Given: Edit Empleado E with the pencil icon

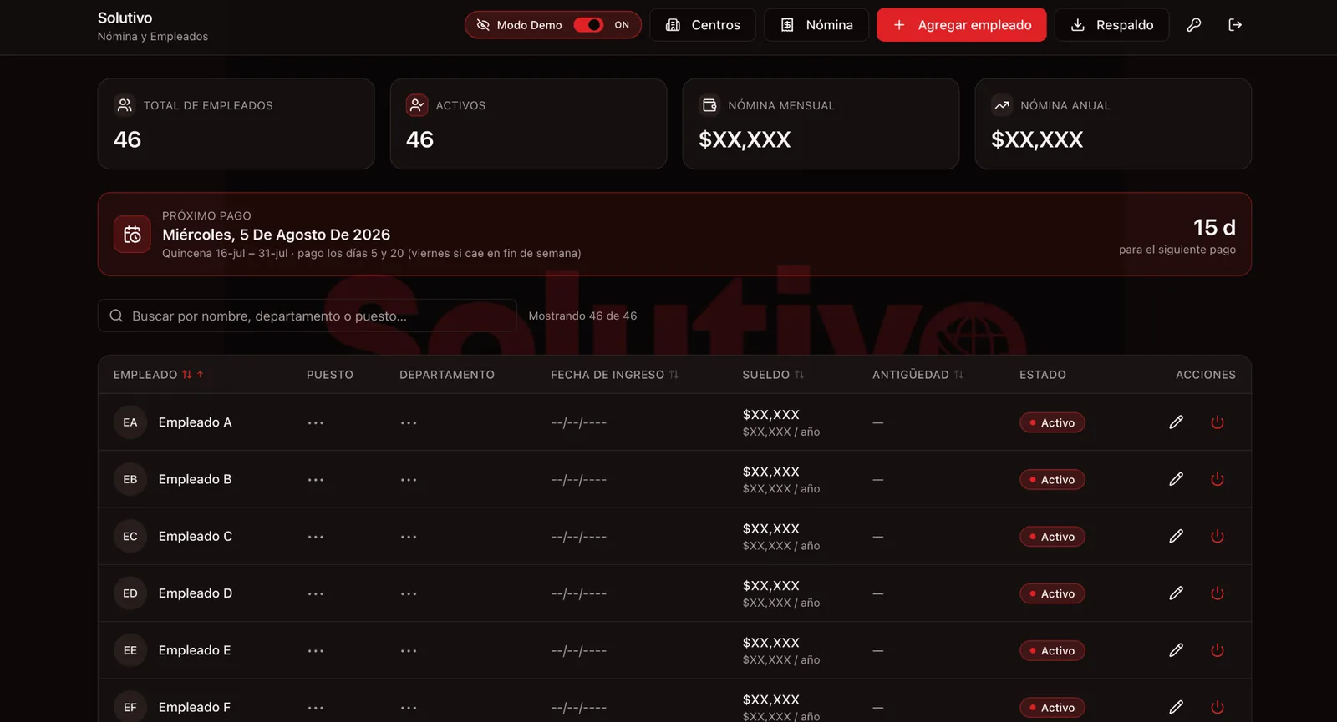Looking at the screenshot, I should pos(1176,650).
